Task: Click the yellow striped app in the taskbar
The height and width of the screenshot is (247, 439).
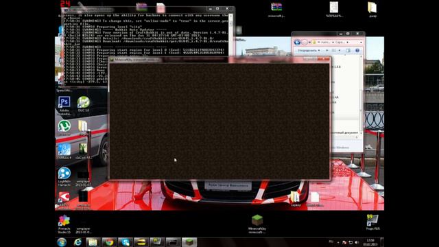Action: (x=141, y=242)
